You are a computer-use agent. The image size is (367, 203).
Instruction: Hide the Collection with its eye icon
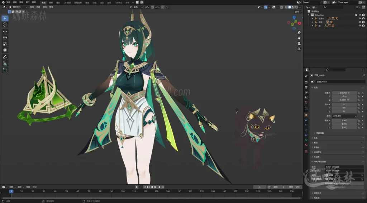360,15
